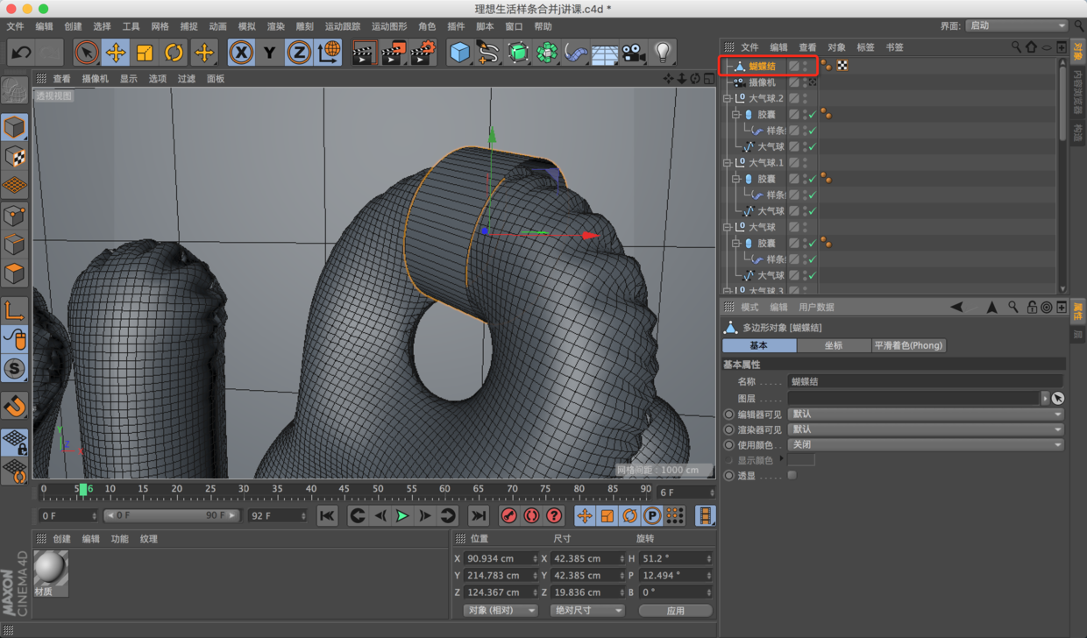Viewport: 1087px width, 638px height.
Task: Add a light using the bulb icon
Action: 663,53
